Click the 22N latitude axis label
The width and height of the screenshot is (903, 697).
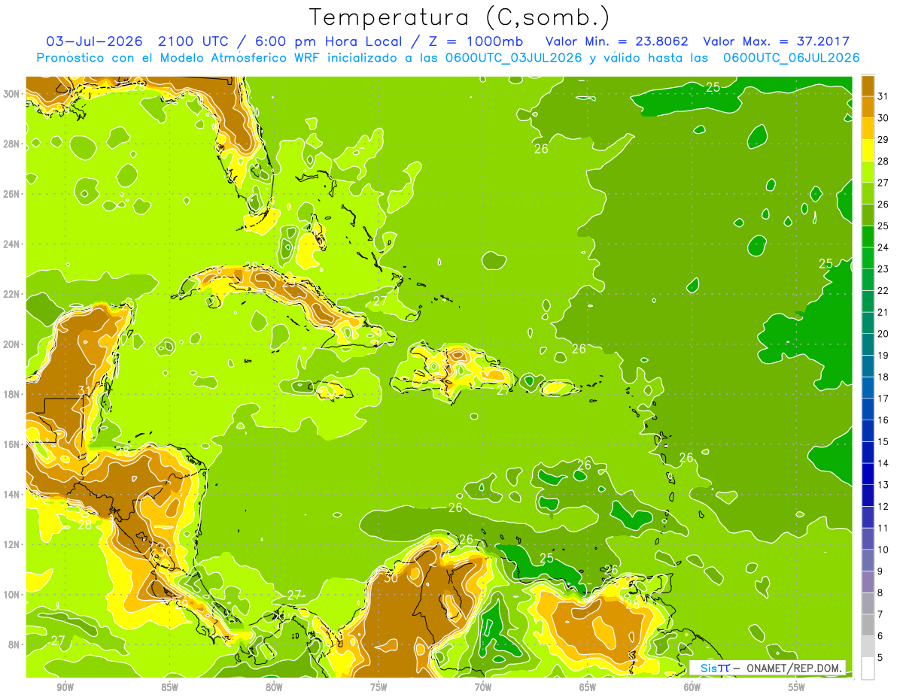11,294
